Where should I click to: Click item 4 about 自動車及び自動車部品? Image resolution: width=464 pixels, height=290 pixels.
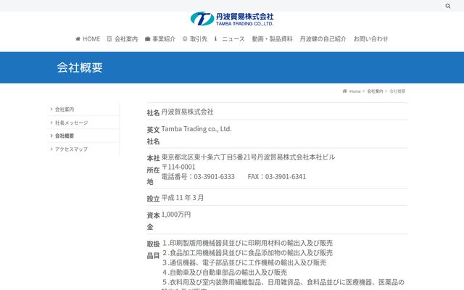(225, 273)
